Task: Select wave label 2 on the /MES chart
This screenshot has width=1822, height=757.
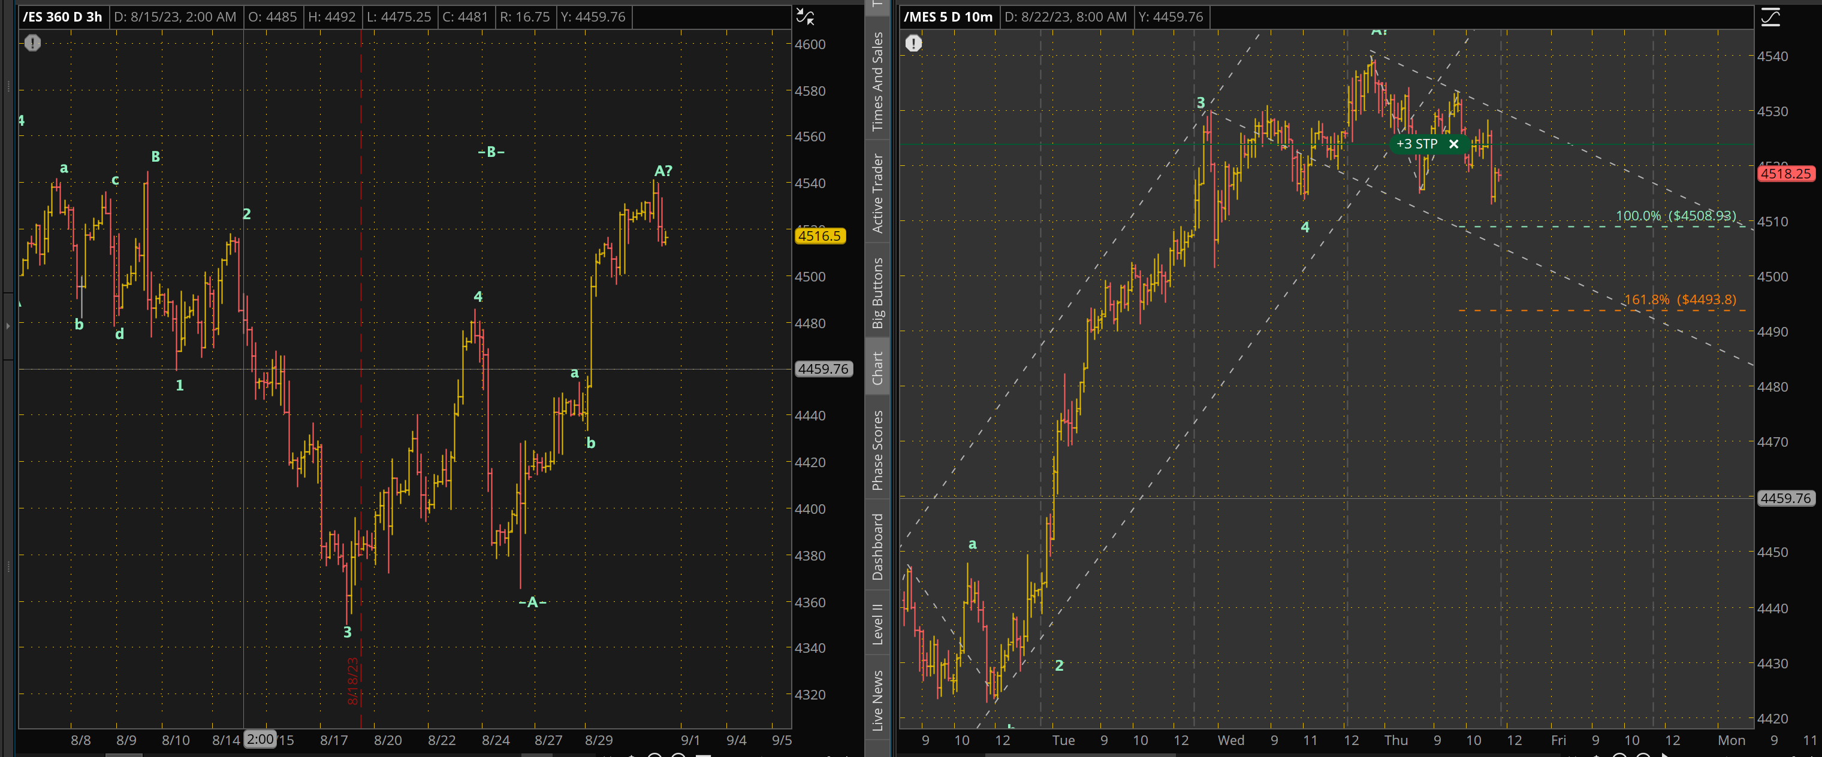Action: pos(1059,666)
